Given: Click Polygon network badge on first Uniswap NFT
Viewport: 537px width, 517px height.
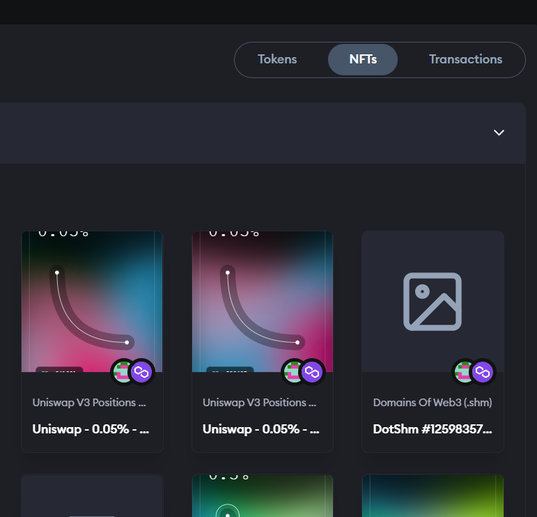Looking at the screenshot, I should tap(143, 372).
